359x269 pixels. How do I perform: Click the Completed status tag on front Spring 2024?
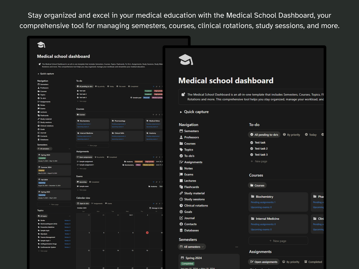coord(187,264)
